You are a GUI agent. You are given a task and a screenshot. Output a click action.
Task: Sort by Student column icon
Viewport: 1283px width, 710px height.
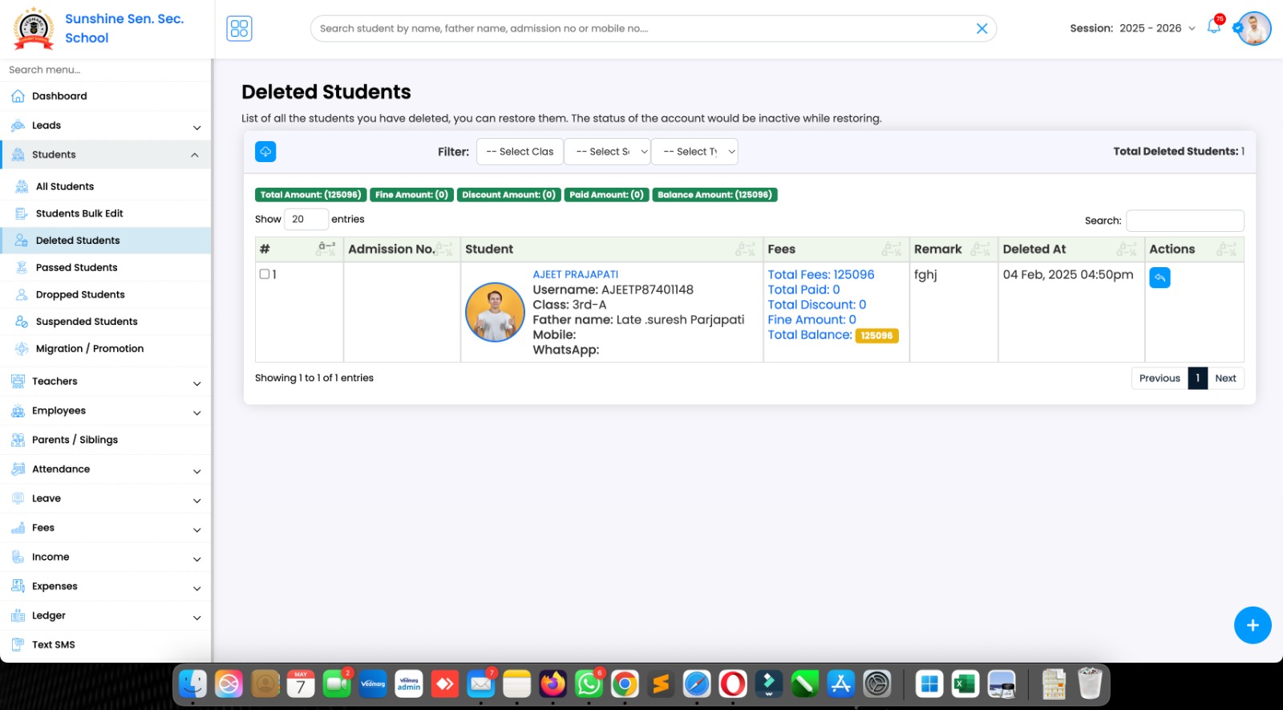point(745,250)
